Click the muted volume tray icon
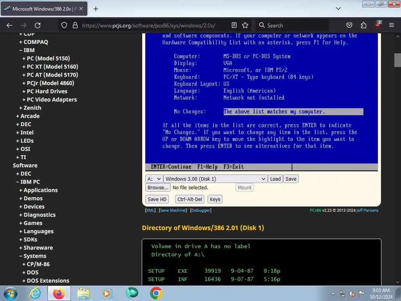This screenshot has height=301, width=401. click(x=352, y=294)
